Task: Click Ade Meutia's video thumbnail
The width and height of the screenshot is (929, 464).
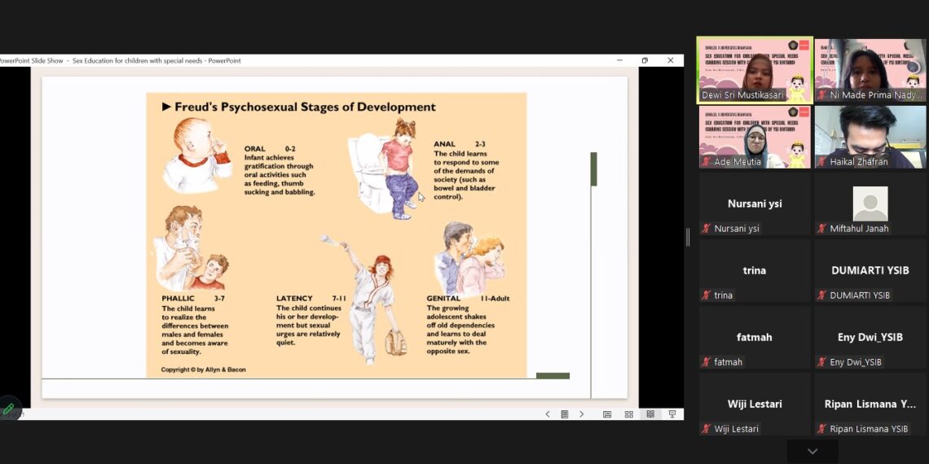Action: [x=755, y=137]
